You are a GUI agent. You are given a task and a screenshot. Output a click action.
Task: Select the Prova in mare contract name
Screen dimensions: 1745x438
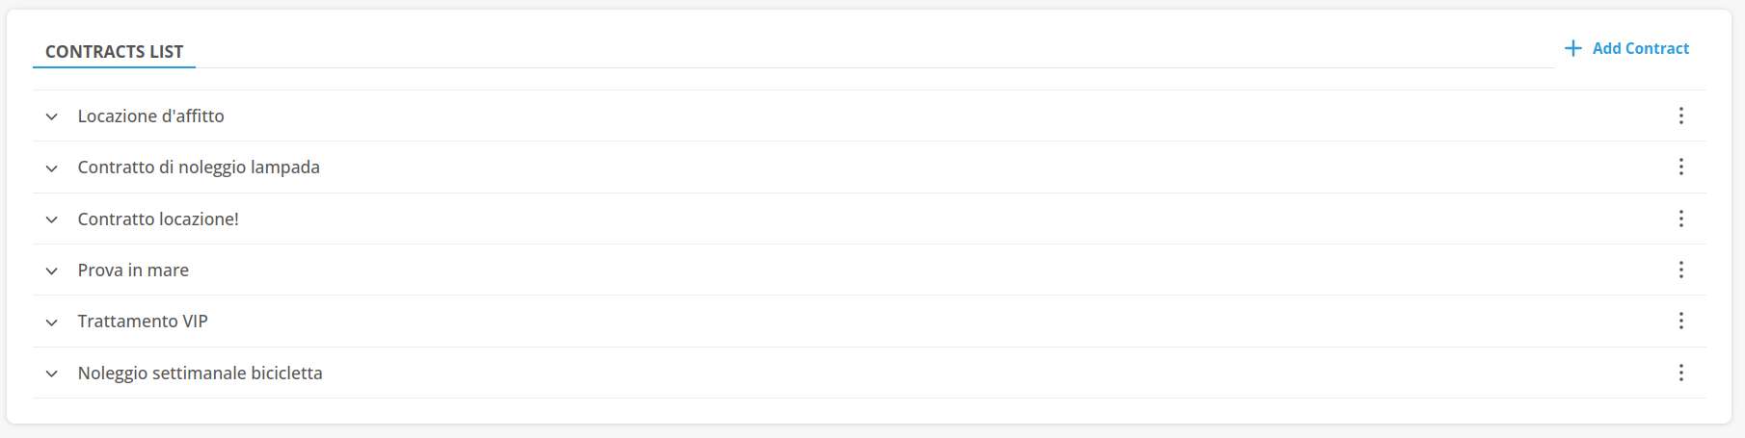coord(133,270)
